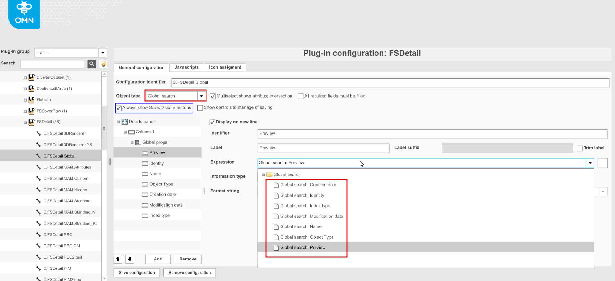The image size is (615, 281).
Task: Click the Details panels icon
Action: (x=125, y=122)
